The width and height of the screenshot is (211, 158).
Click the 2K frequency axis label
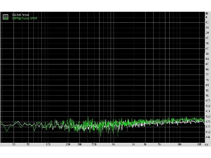point(133,145)
